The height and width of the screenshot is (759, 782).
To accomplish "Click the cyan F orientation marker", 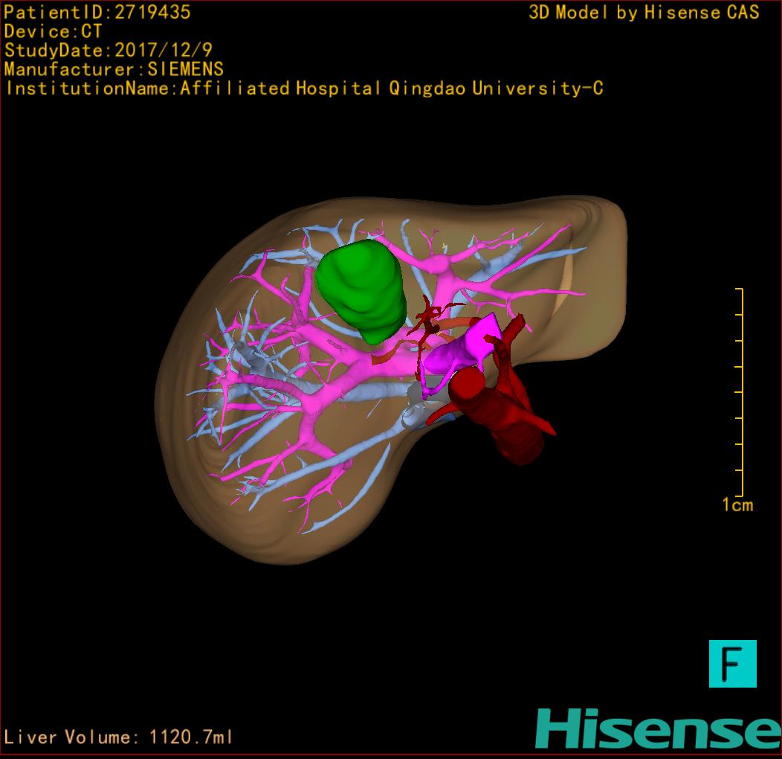I will coord(732,663).
